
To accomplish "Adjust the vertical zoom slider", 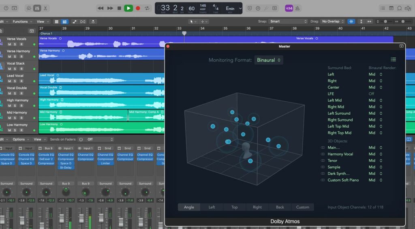I will (x=385, y=21).
